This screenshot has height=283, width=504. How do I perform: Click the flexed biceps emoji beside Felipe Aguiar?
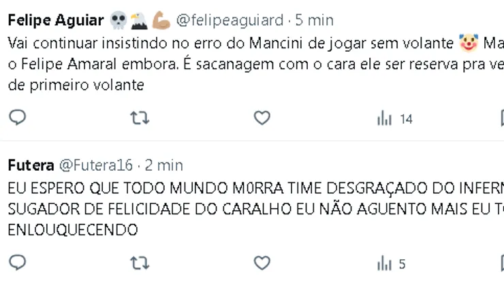[x=161, y=20]
